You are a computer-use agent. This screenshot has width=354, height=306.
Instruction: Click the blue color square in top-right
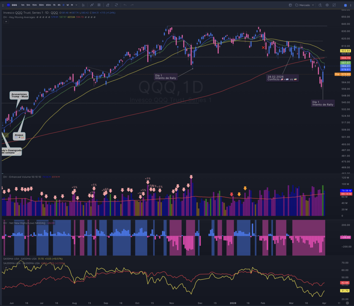345,5
